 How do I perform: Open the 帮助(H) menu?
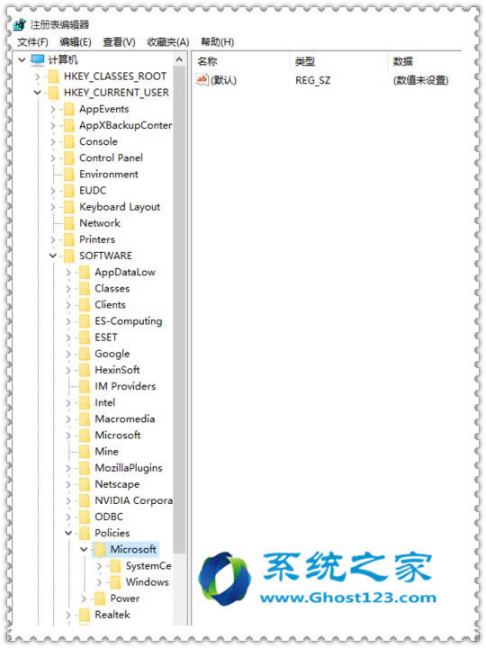point(218,41)
